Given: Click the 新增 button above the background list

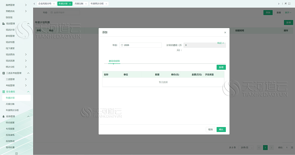Looking at the screenshot, I should coord(289,23).
